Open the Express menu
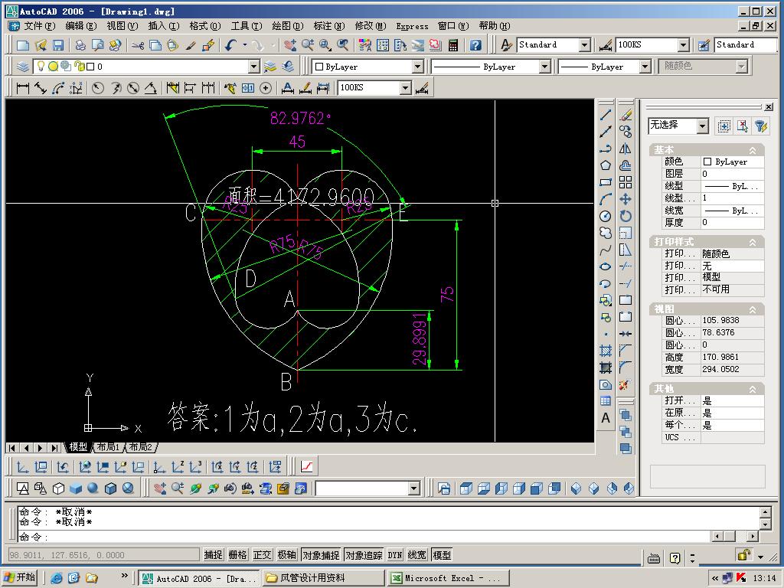Image resolution: width=784 pixels, height=588 pixels. (412, 26)
